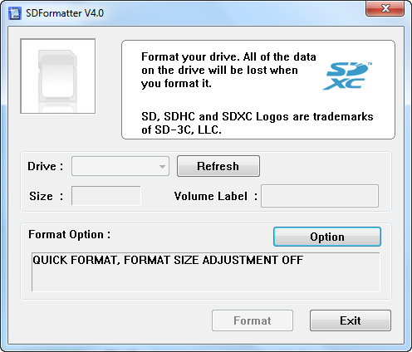
Task: Open the Drive dropdown list
Action: pos(120,166)
